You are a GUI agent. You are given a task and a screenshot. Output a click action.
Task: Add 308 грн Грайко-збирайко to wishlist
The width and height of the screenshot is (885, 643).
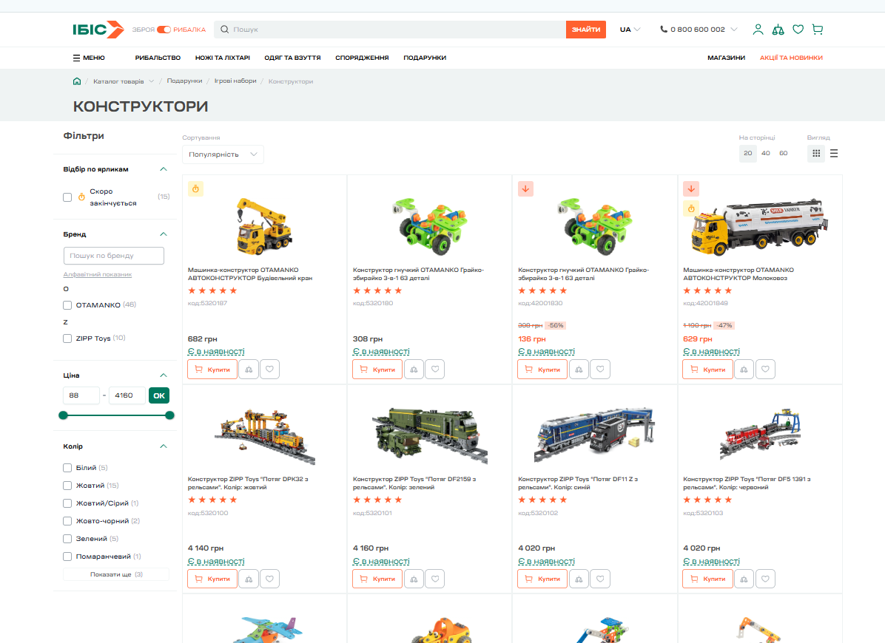click(435, 369)
